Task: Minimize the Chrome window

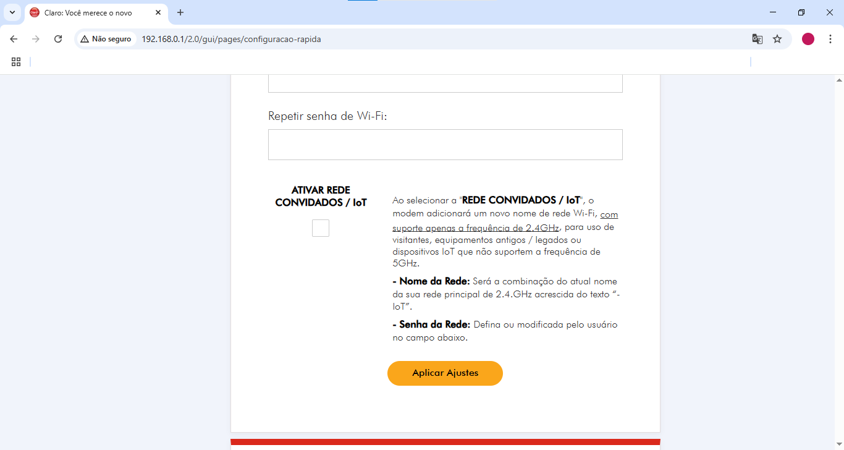Action: point(773,12)
